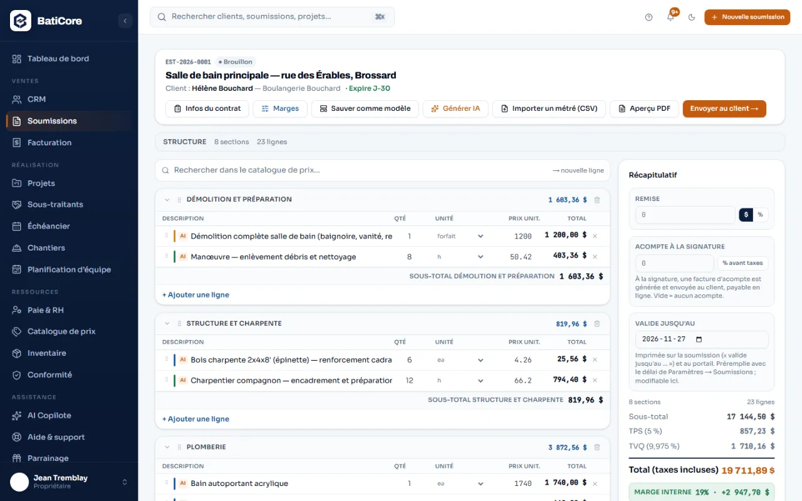Click the BatiCore logo
802x501 pixels.
tap(21, 21)
